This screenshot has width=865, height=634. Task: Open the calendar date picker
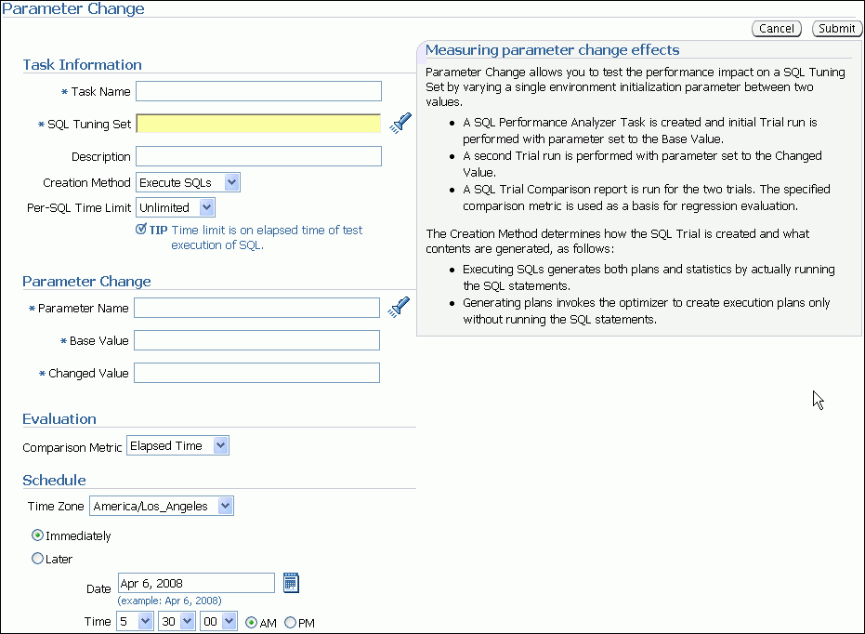coord(291,582)
